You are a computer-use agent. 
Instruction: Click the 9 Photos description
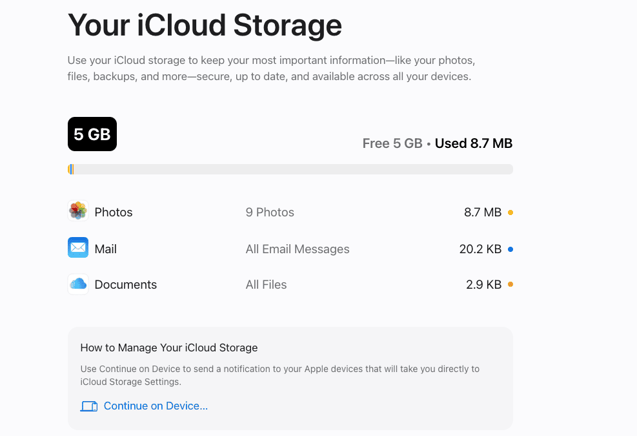(270, 213)
